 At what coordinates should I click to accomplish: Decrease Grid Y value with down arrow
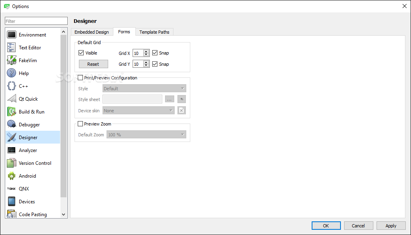(x=146, y=66)
